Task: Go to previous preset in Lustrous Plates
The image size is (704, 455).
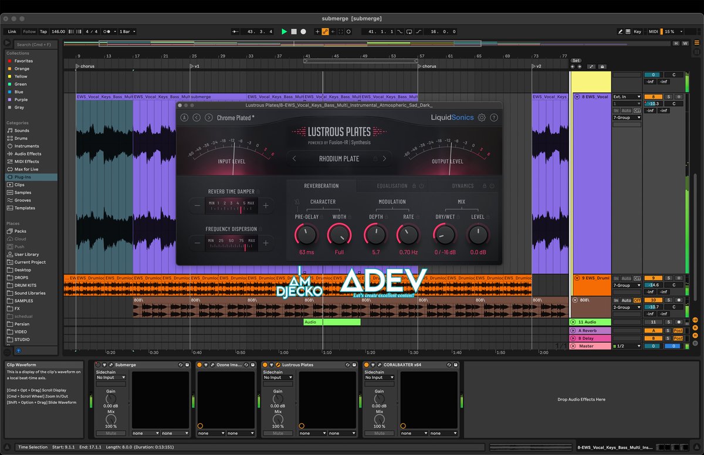Action: pos(197,117)
